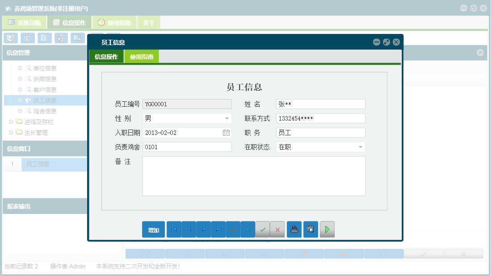Navigate to the first employee record

[x=174, y=229]
